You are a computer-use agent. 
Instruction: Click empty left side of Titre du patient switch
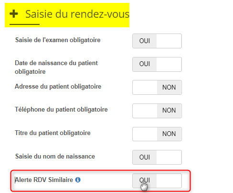[145, 134]
